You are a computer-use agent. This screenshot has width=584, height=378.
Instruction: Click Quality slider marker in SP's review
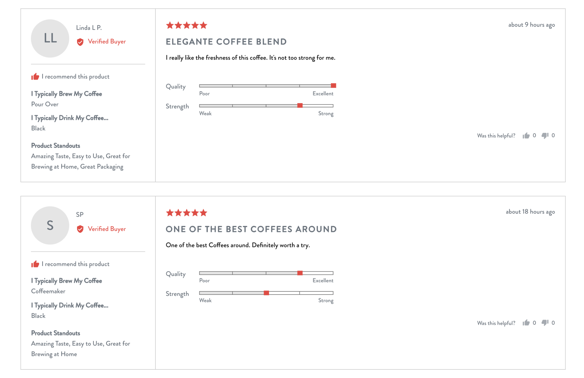coord(300,273)
